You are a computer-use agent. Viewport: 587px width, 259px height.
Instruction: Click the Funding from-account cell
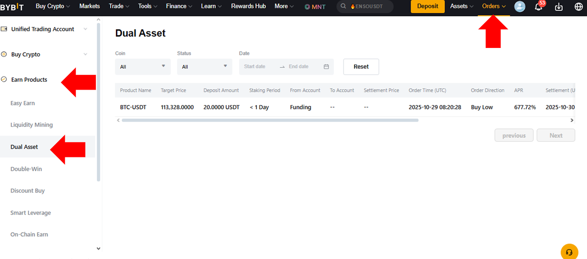300,107
